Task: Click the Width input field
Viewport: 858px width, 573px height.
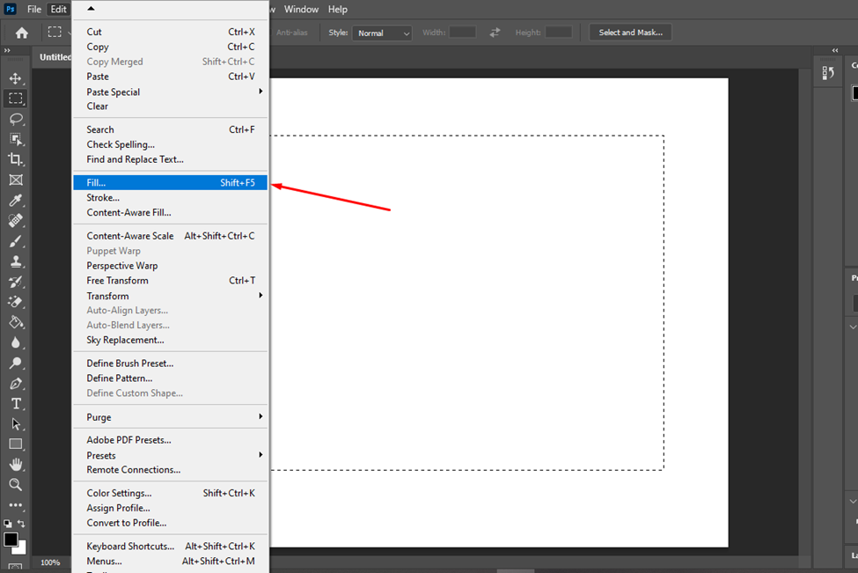Action: pos(462,33)
